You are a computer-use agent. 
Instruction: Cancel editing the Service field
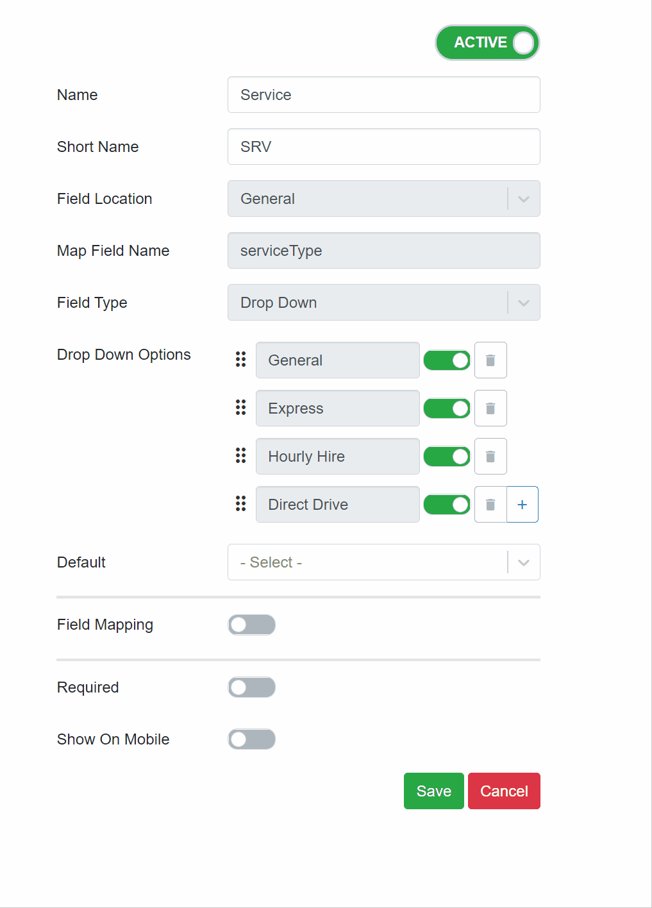(x=504, y=791)
